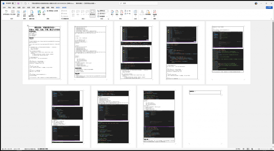This screenshot has width=274, height=151.
Task: Toggle Show Comments (显示批注)
Action: click(93, 13)
